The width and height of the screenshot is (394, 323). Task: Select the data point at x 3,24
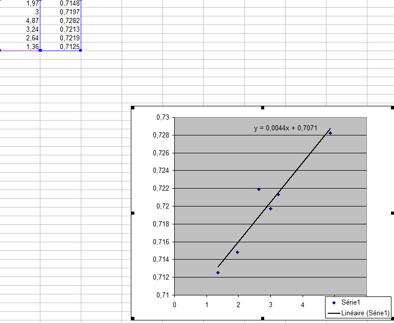click(x=278, y=194)
